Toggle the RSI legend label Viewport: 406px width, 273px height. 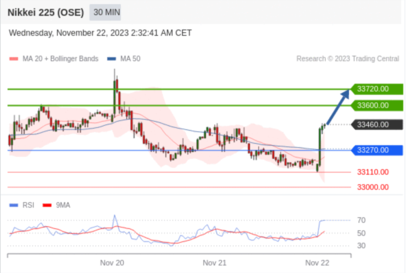coord(28,206)
